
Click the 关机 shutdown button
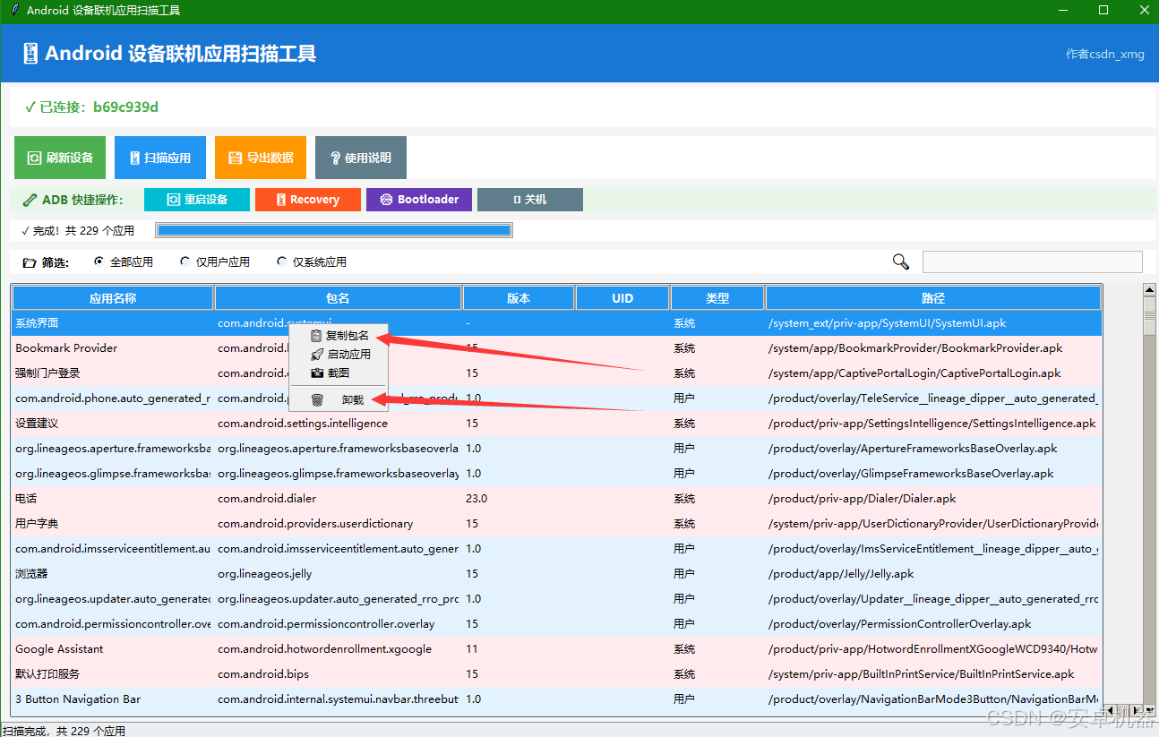530,200
